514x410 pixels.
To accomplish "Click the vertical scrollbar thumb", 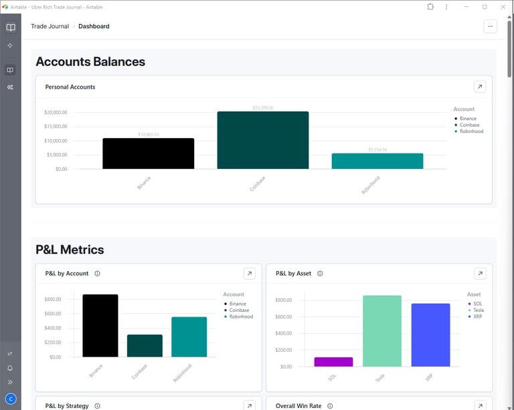I will (509, 48).
